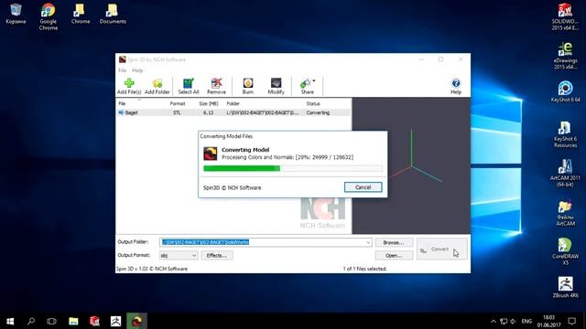This screenshot has width=586, height=329.
Task: Click the Add Folder toolbar icon
Action: pyautogui.click(x=157, y=86)
